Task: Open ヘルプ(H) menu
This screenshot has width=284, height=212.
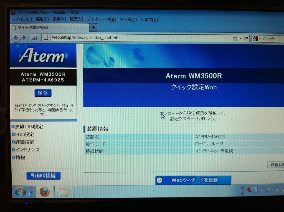Action: tap(149, 20)
